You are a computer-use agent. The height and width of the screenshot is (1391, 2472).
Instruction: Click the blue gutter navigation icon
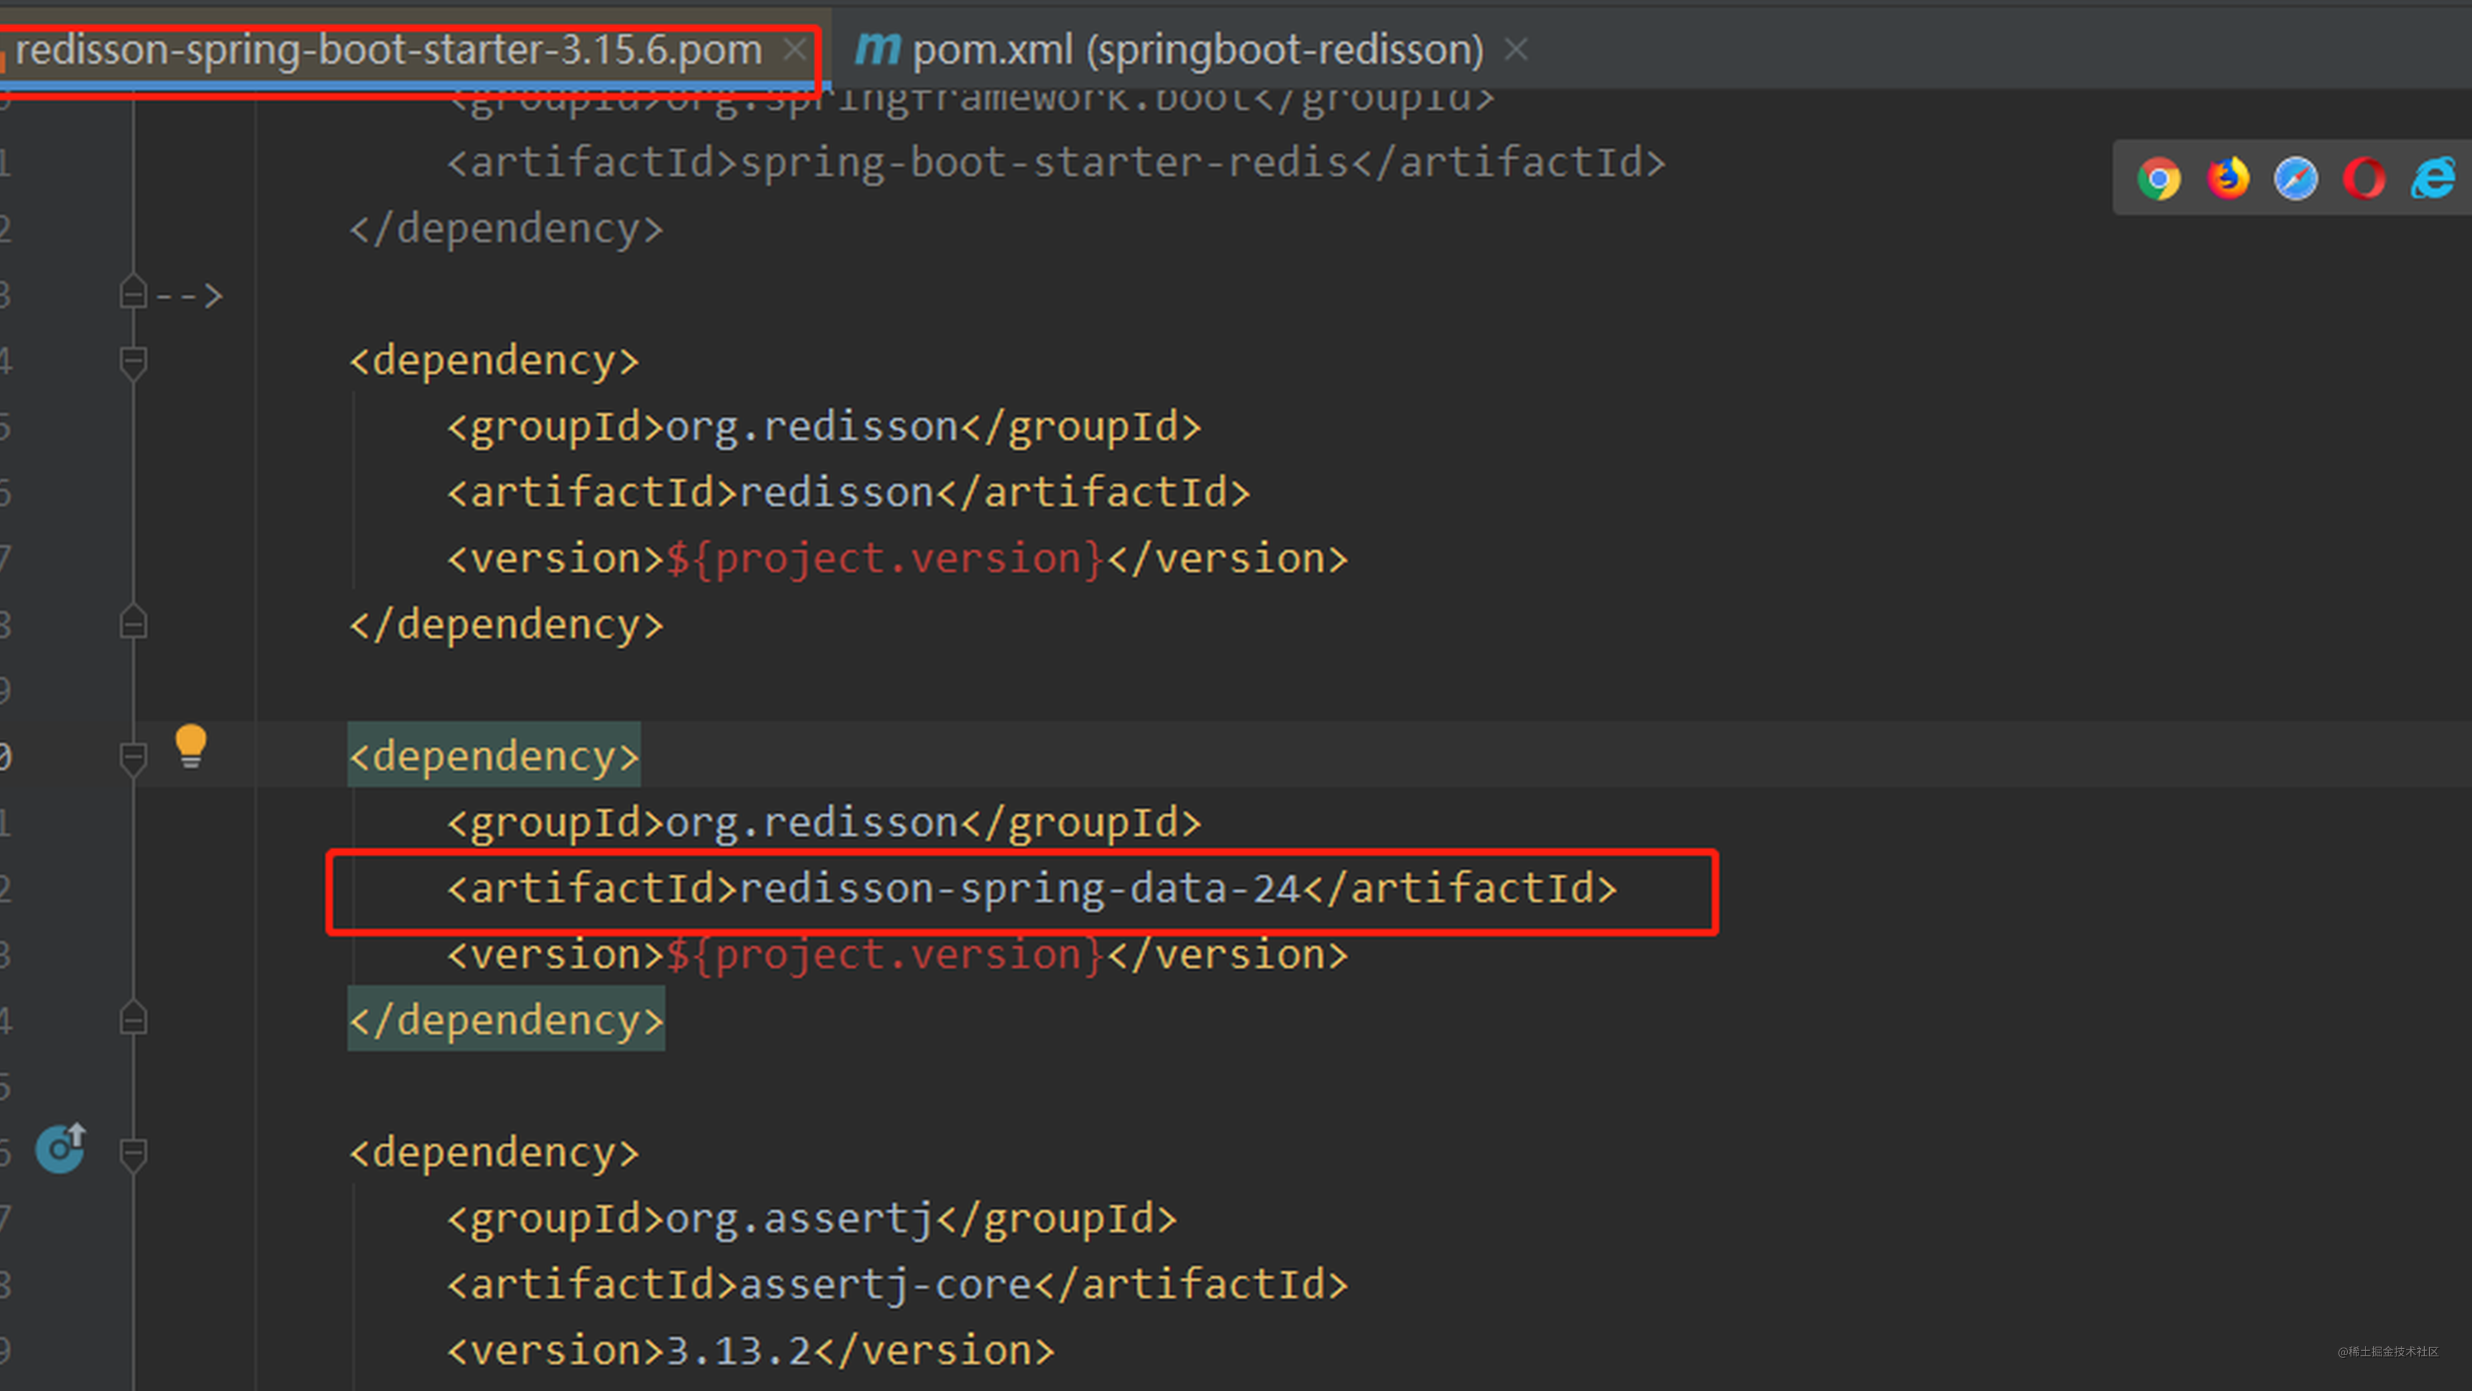click(60, 1147)
